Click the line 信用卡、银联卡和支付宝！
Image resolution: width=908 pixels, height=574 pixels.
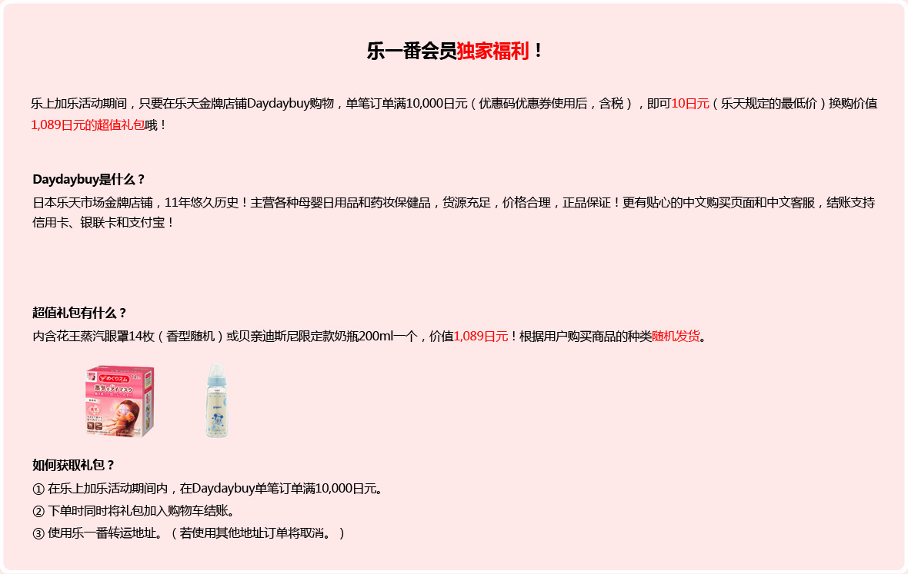tap(104, 223)
